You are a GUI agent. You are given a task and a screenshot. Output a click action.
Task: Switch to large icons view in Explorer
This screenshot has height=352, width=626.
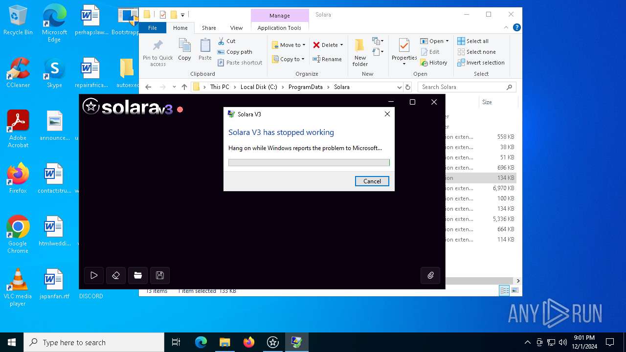coord(514,290)
